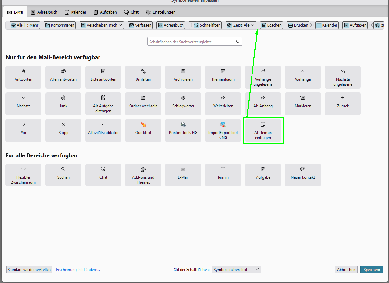Select the Vor forward-arrow tile
The width and height of the screenshot is (389, 283).
coord(23,130)
